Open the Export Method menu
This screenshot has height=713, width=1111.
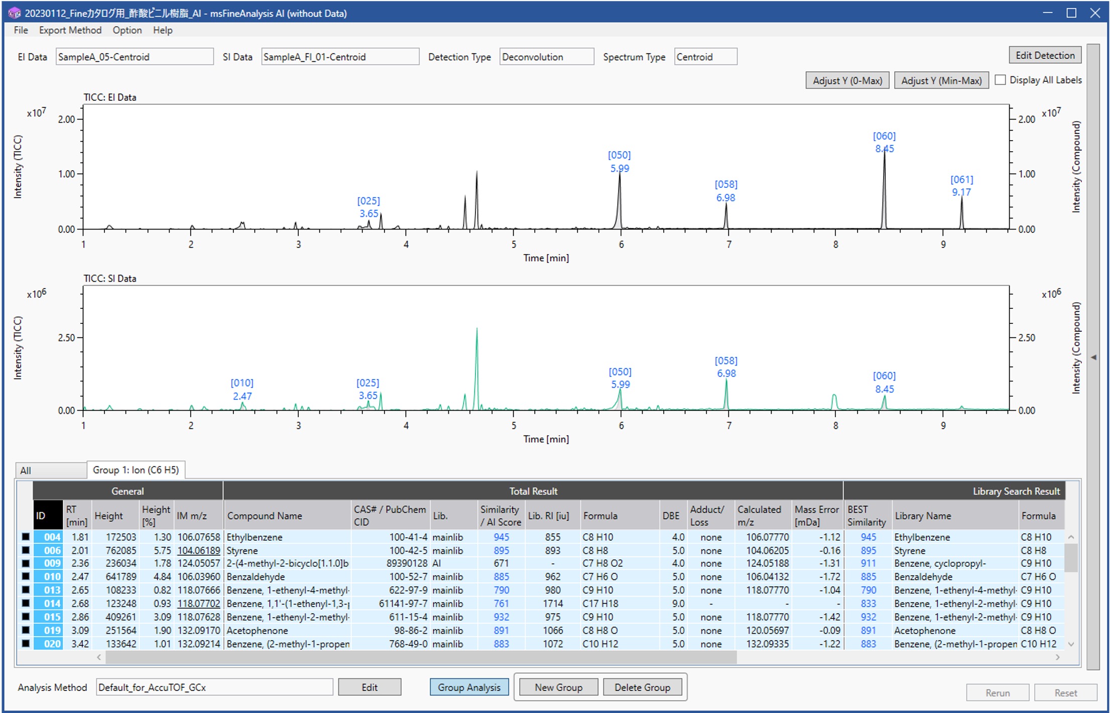click(70, 30)
